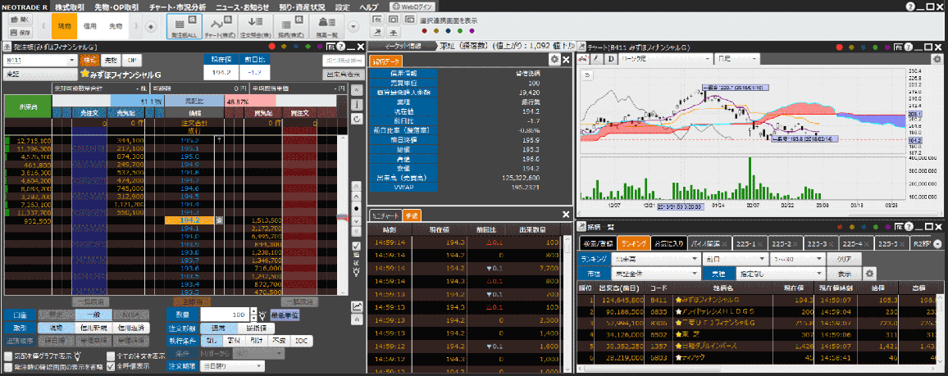Click the help icon in order board title bar

coord(340,47)
